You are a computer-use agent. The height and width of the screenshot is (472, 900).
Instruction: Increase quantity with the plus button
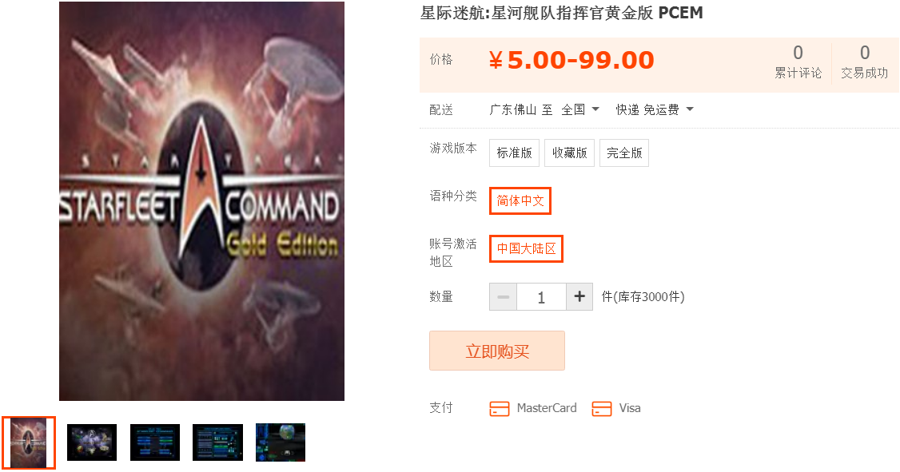579,296
